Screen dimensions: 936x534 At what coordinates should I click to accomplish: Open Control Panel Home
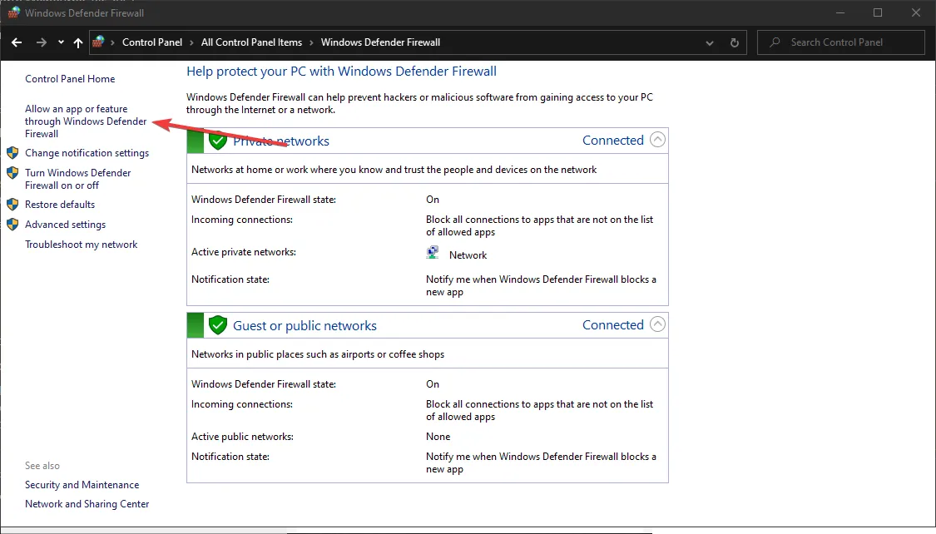click(70, 79)
